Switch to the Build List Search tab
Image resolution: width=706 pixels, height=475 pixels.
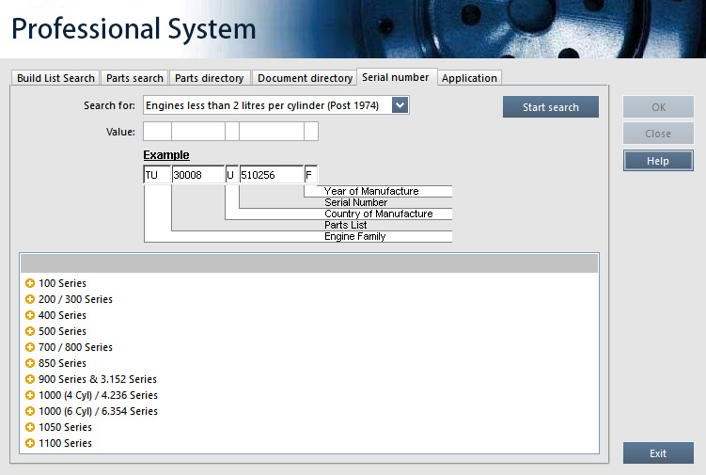tap(55, 78)
